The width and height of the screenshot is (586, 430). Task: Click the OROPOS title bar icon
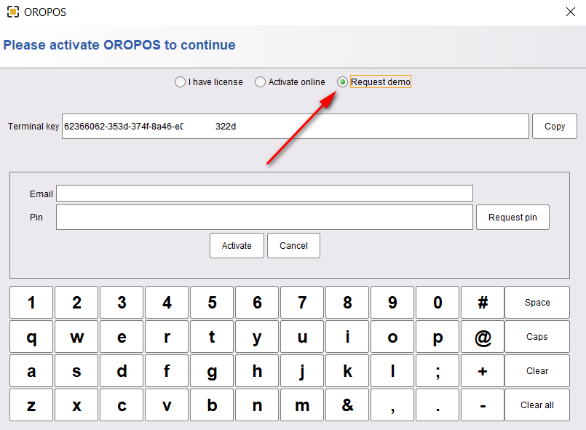point(12,12)
